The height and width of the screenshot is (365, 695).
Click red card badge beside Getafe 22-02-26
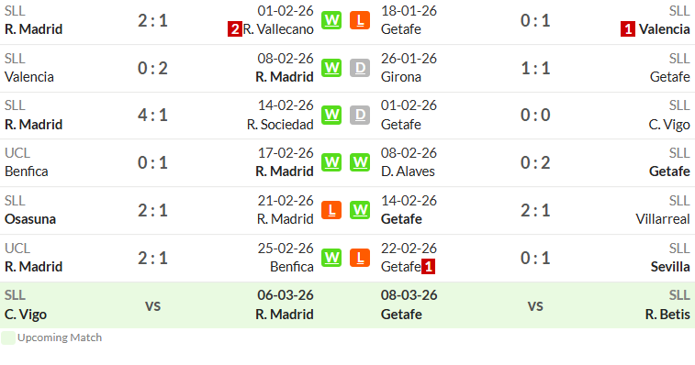coord(428,267)
